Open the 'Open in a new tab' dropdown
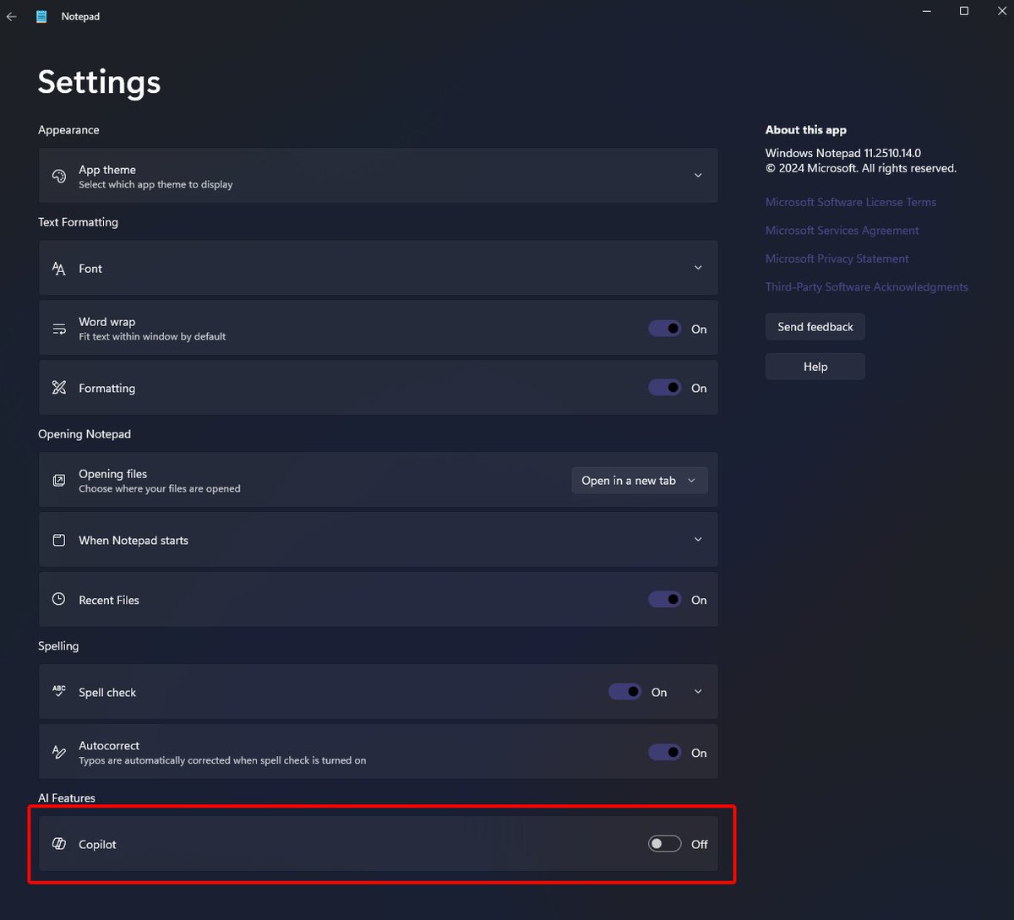Screen dimensions: 1014x920 tap(640, 481)
